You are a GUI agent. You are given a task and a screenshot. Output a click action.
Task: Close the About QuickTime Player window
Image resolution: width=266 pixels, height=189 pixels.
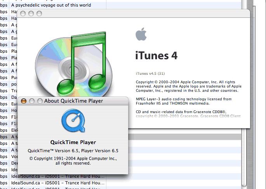click(x=24, y=101)
